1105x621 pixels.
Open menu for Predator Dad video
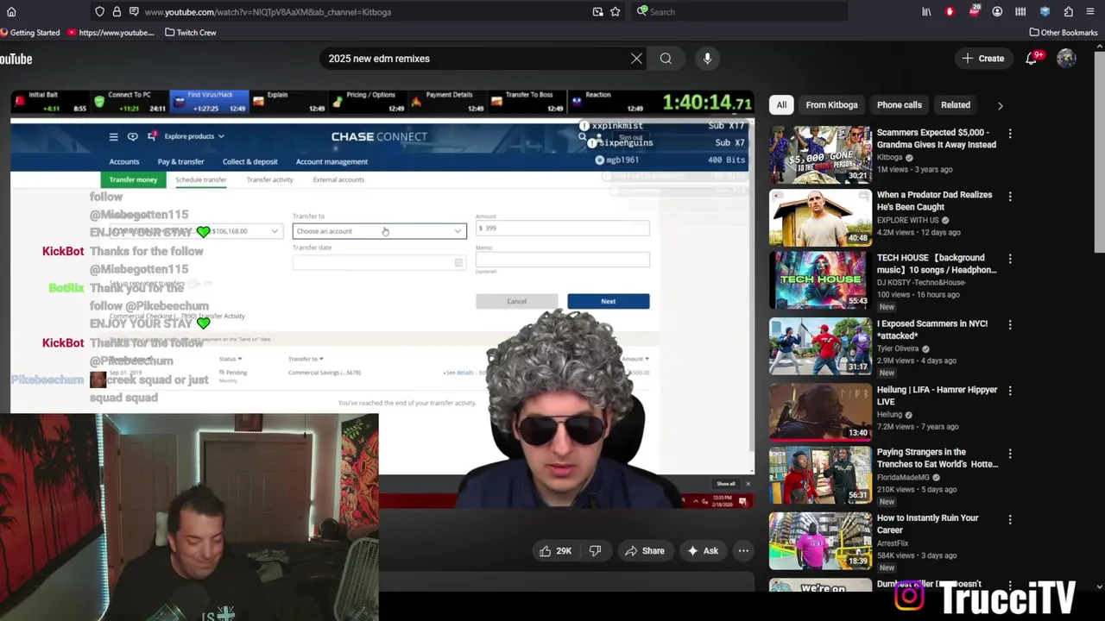[1010, 196]
